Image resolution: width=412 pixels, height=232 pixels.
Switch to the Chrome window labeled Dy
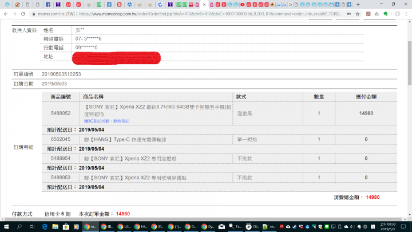pos(208,226)
